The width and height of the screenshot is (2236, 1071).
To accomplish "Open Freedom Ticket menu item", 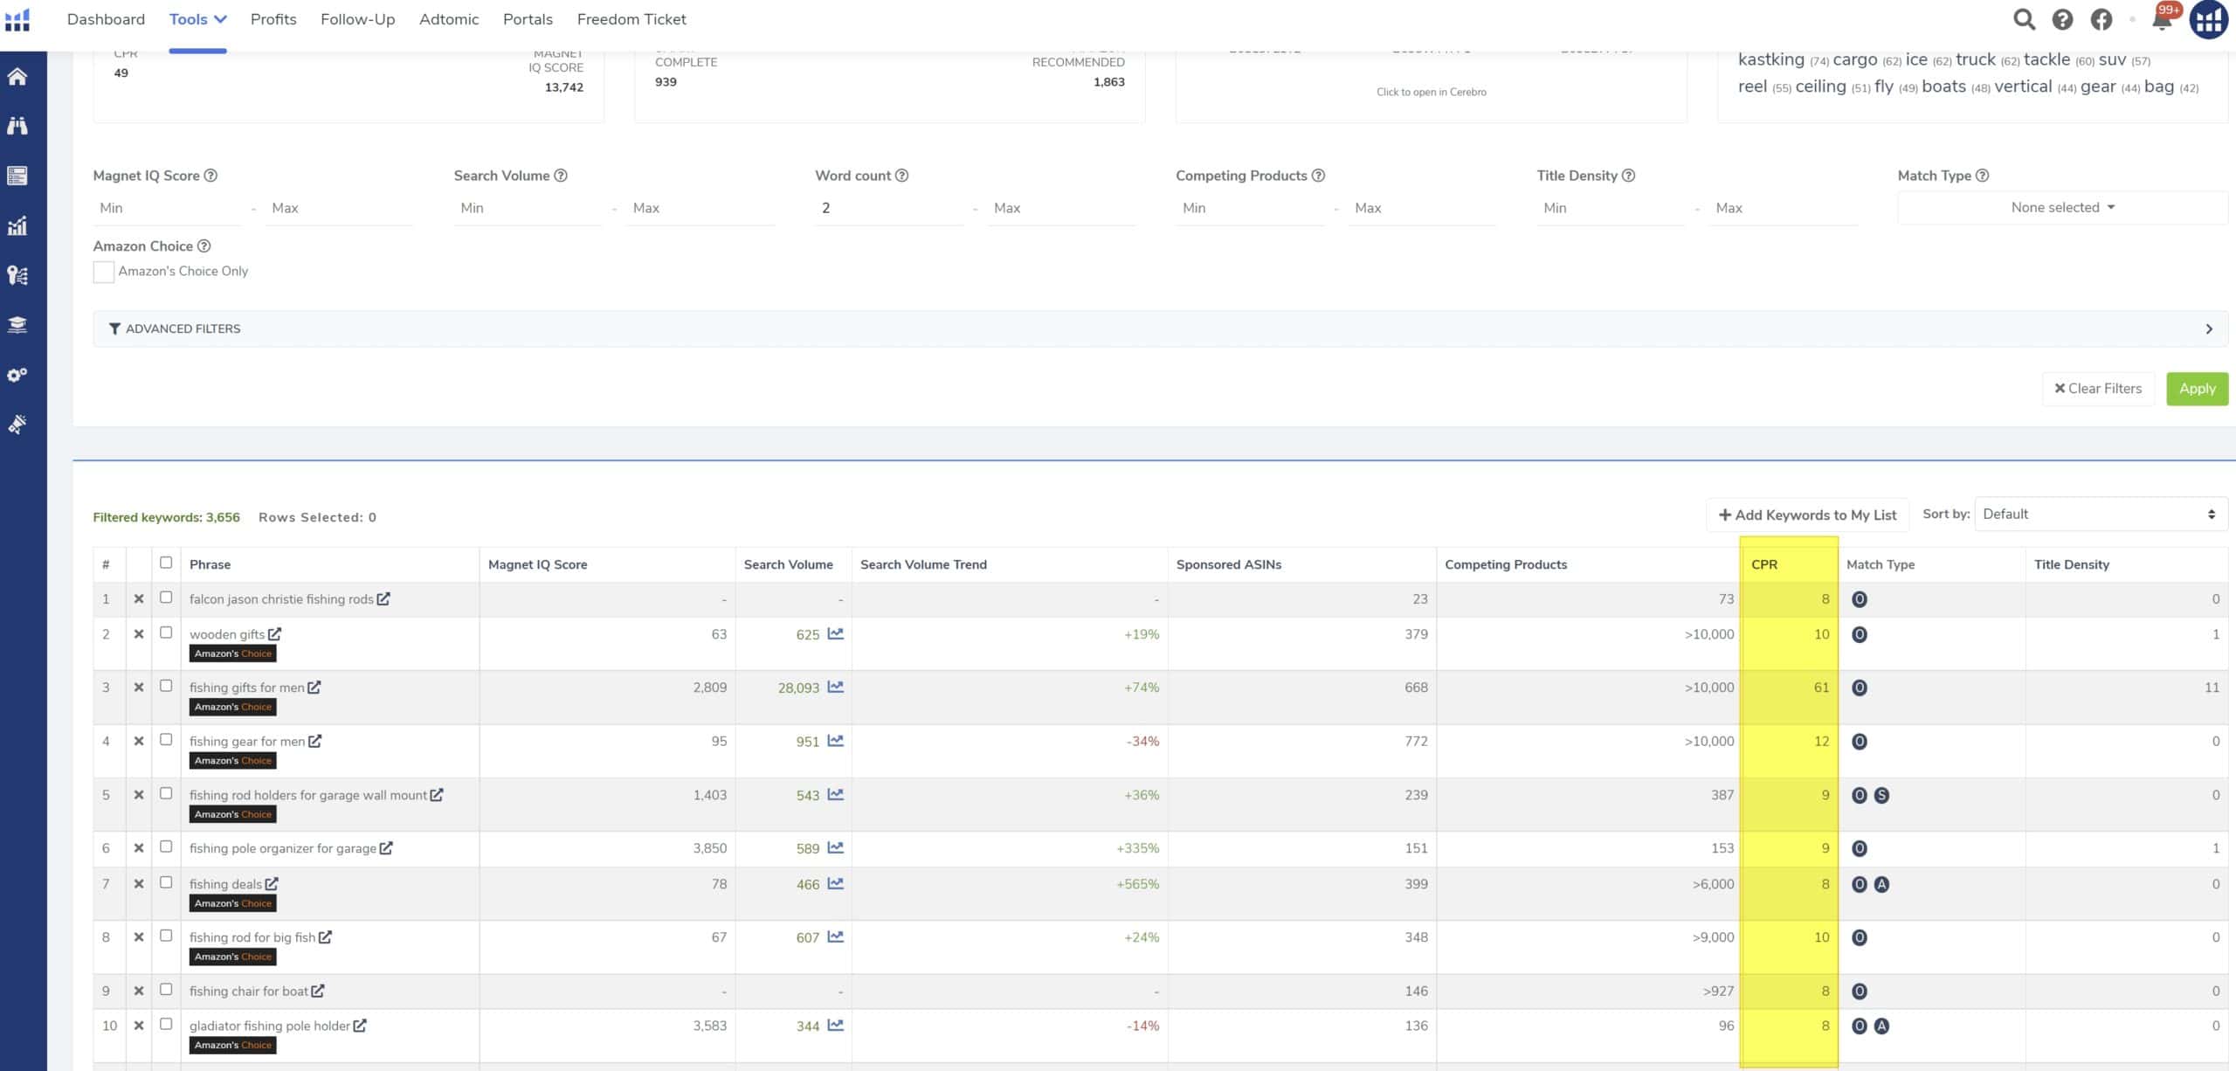I will coord(631,19).
